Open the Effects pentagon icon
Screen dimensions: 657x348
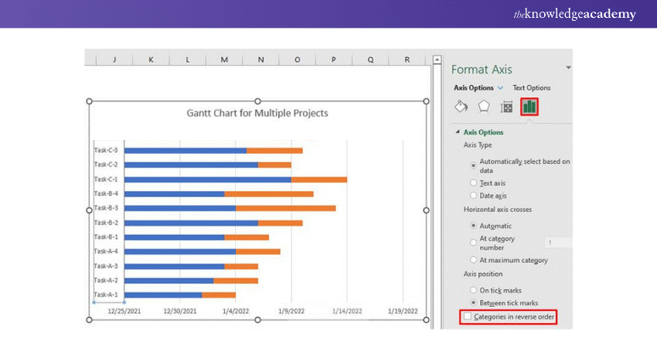pos(484,107)
